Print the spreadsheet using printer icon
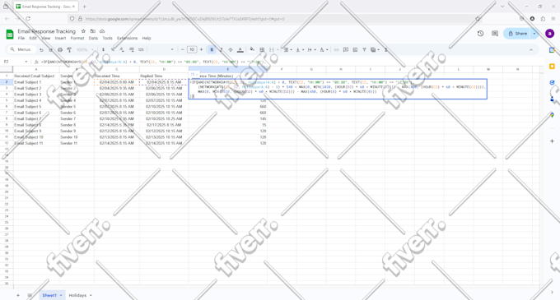Image resolution: width=560 pixels, height=300 pixels. click(60, 50)
